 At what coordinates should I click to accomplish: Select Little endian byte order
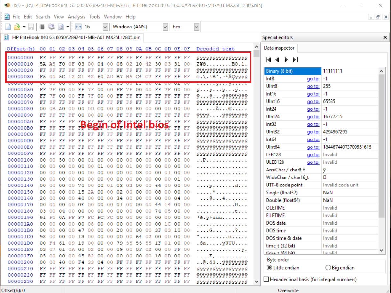click(x=269, y=268)
